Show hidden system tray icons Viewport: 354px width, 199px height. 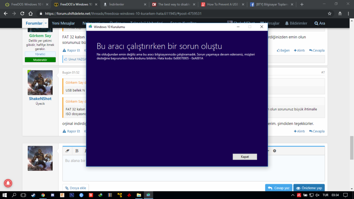(x=293, y=195)
